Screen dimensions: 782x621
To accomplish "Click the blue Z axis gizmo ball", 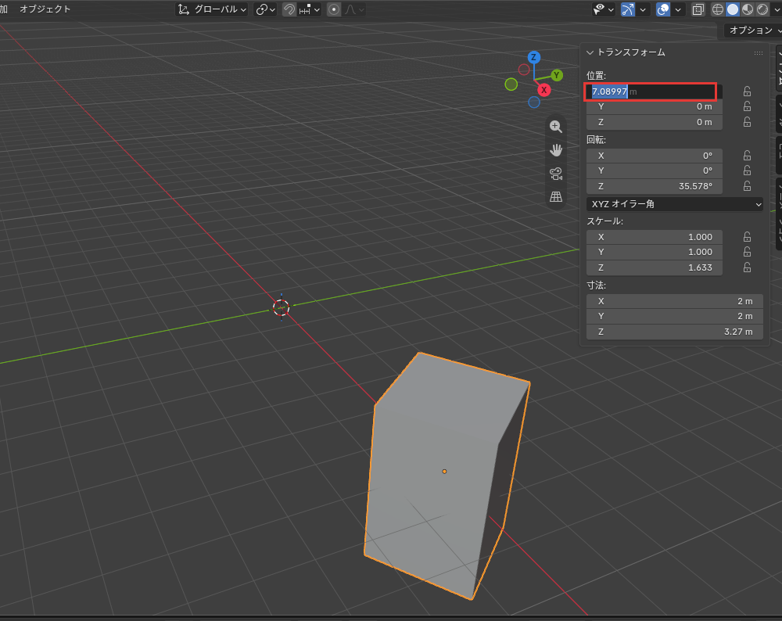I will coord(533,57).
